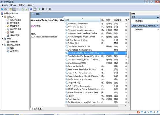Select the Office Source Engine service
Image resolution: width=160 pixels, height=115 pixels.
[96, 40]
